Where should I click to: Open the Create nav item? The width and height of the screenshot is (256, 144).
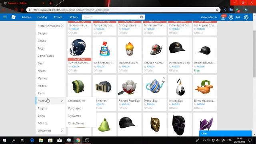coord(58,17)
